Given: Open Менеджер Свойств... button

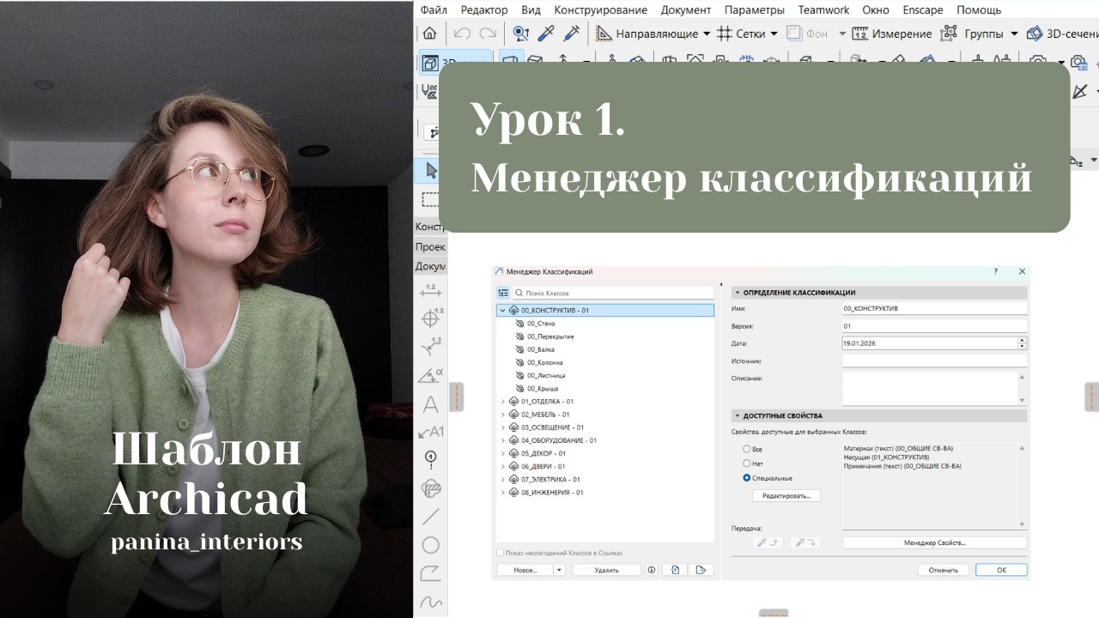Looking at the screenshot, I should tap(934, 542).
